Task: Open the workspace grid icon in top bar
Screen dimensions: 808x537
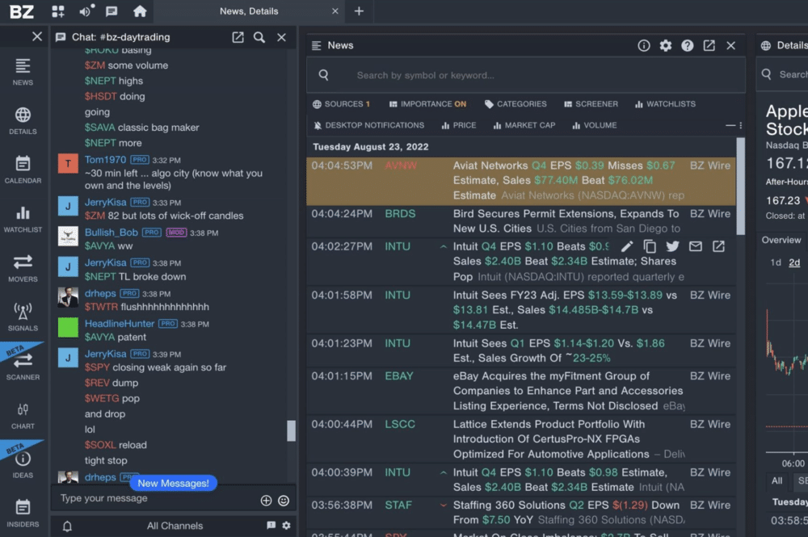Action: [58, 11]
